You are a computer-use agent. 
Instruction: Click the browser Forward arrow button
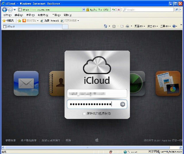tap(10, 9)
